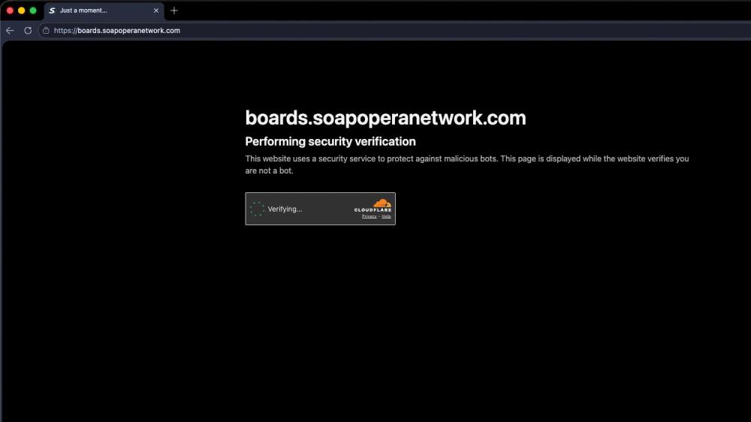Image resolution: width=751 pixels, height=422 pixels.
Task: Click the security service description paragraph
Action: (467, 164)
